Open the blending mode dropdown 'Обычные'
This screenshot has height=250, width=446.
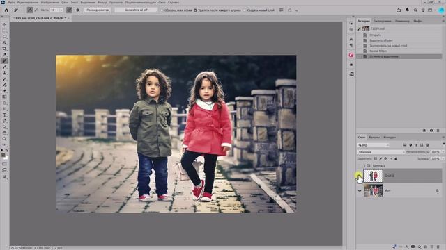tap(381, 152)
